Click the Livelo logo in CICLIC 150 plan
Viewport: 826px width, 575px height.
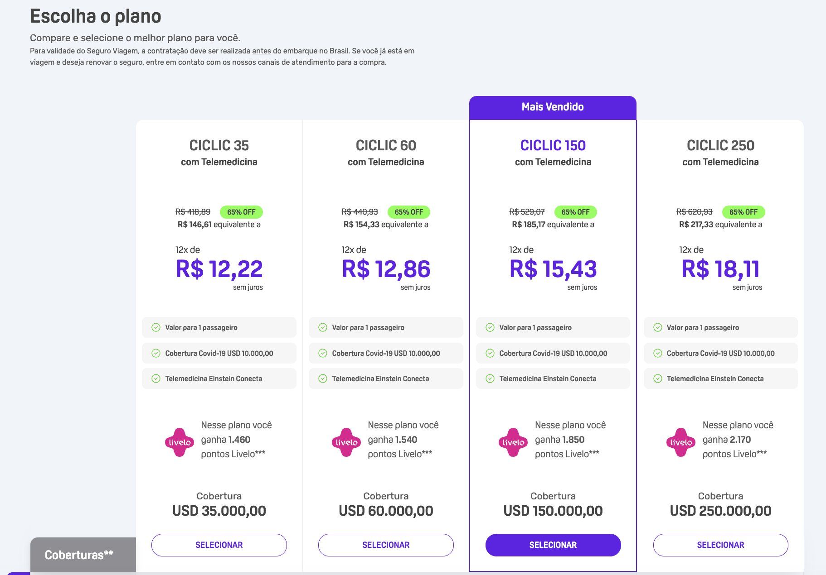pyautogui.click(x=513, y=442)
